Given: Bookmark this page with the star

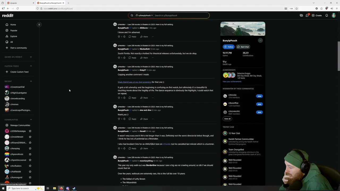Looking at the screenshot, I should click(296, 8).
